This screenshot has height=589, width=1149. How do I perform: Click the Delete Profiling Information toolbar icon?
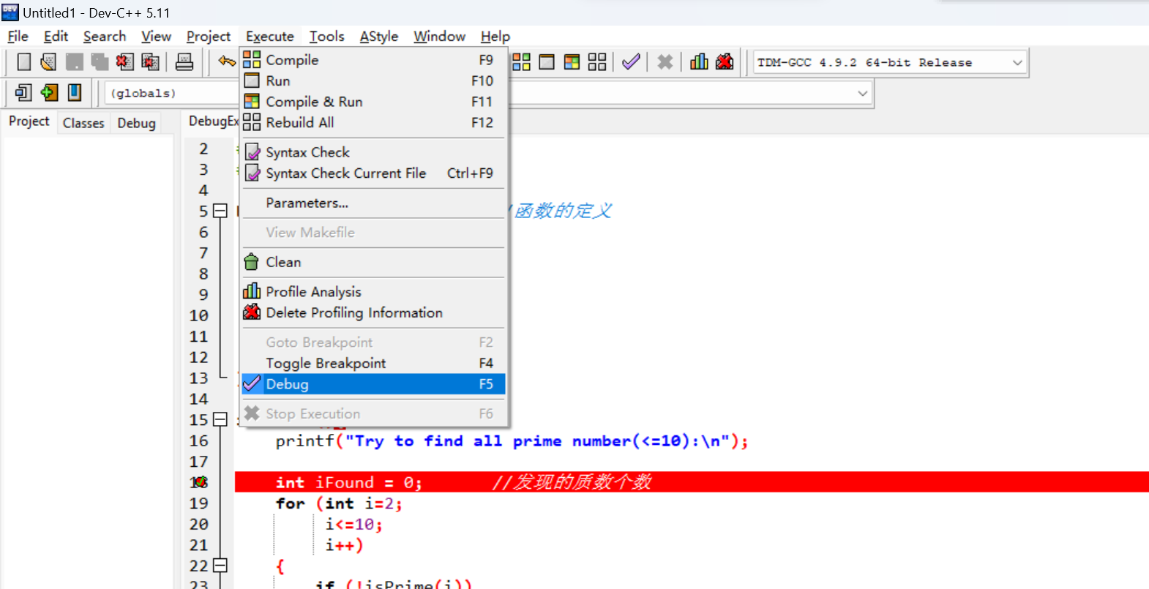[725, 62]
